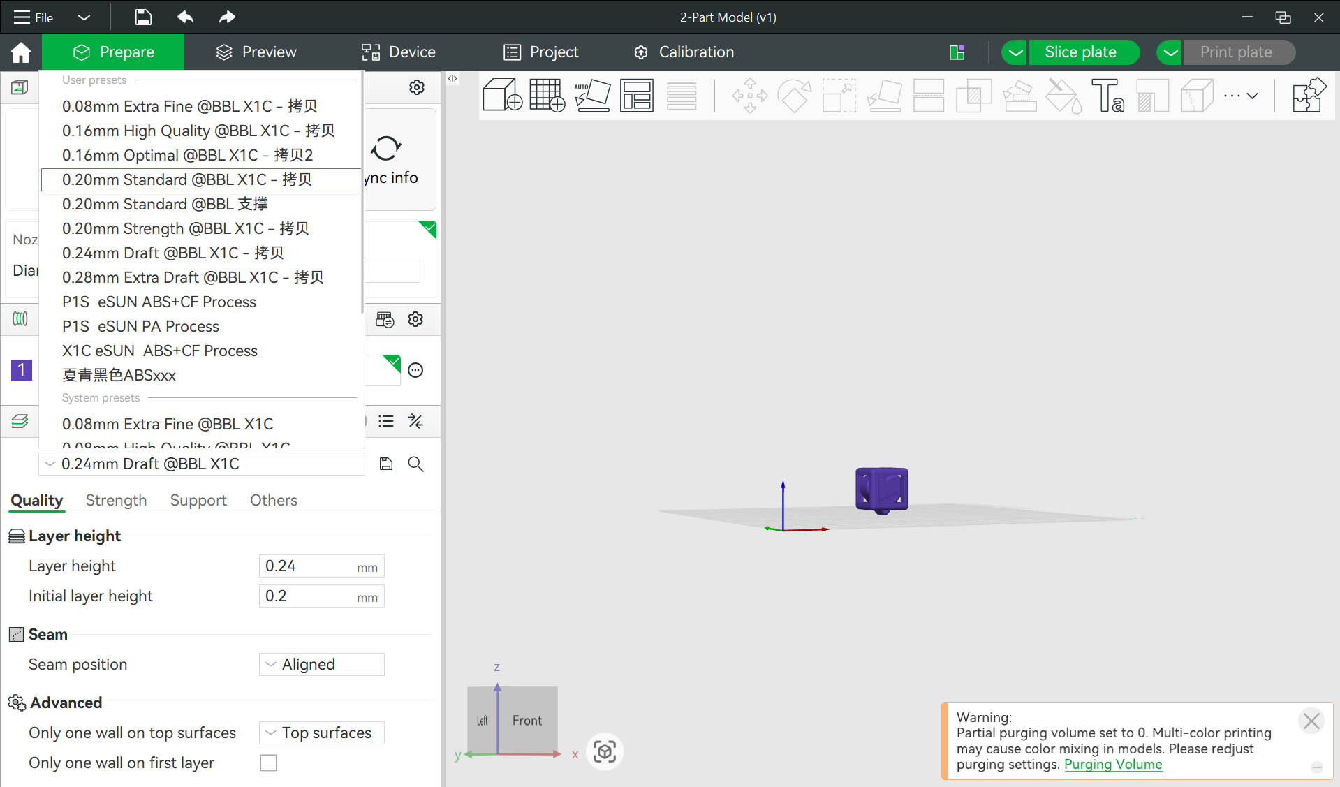Expand more toolbar tools with the ellipsis

tap(1241, 96)
